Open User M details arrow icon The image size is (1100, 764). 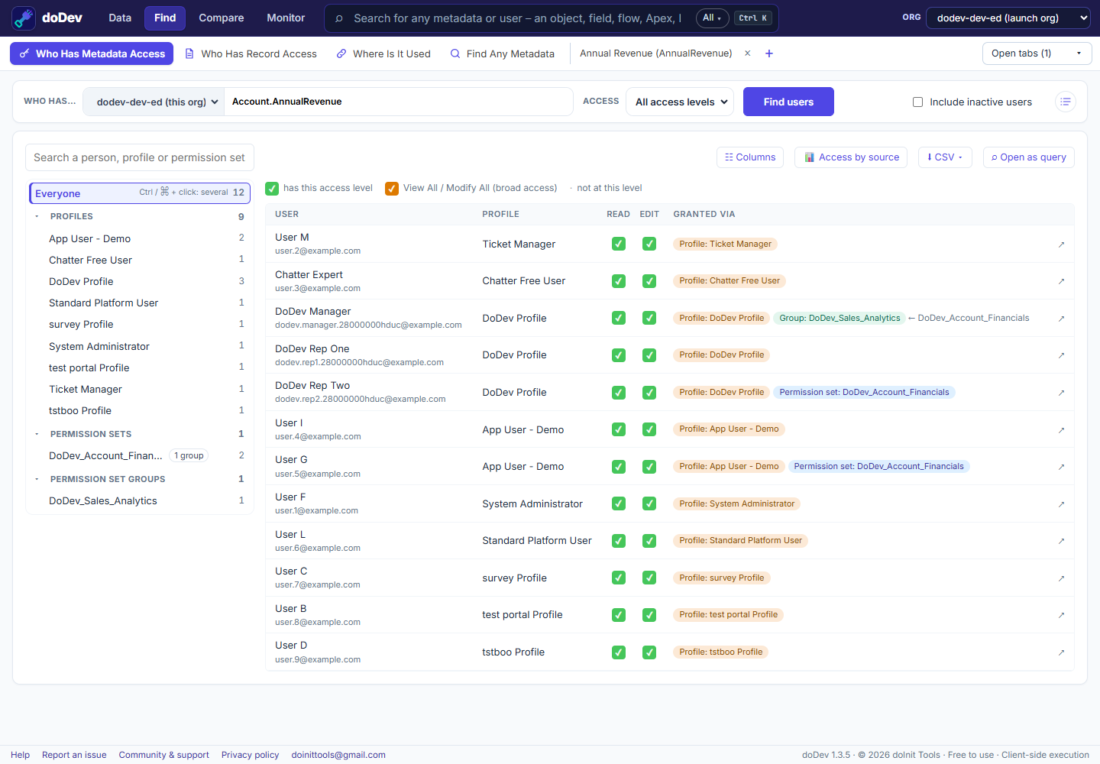[x=1061, y=244]
